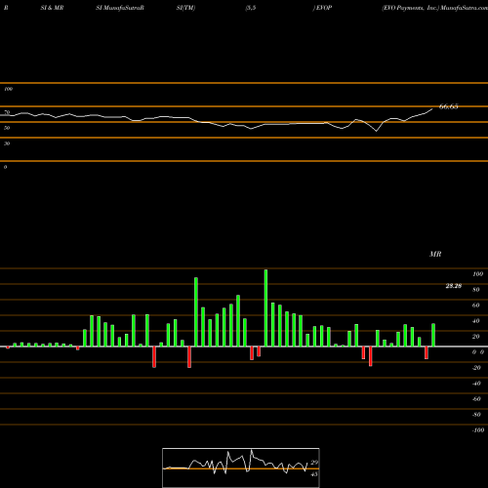Click the MR axis label 60
This screenshot has height=488, width=488.
click(x=476, y=305)
